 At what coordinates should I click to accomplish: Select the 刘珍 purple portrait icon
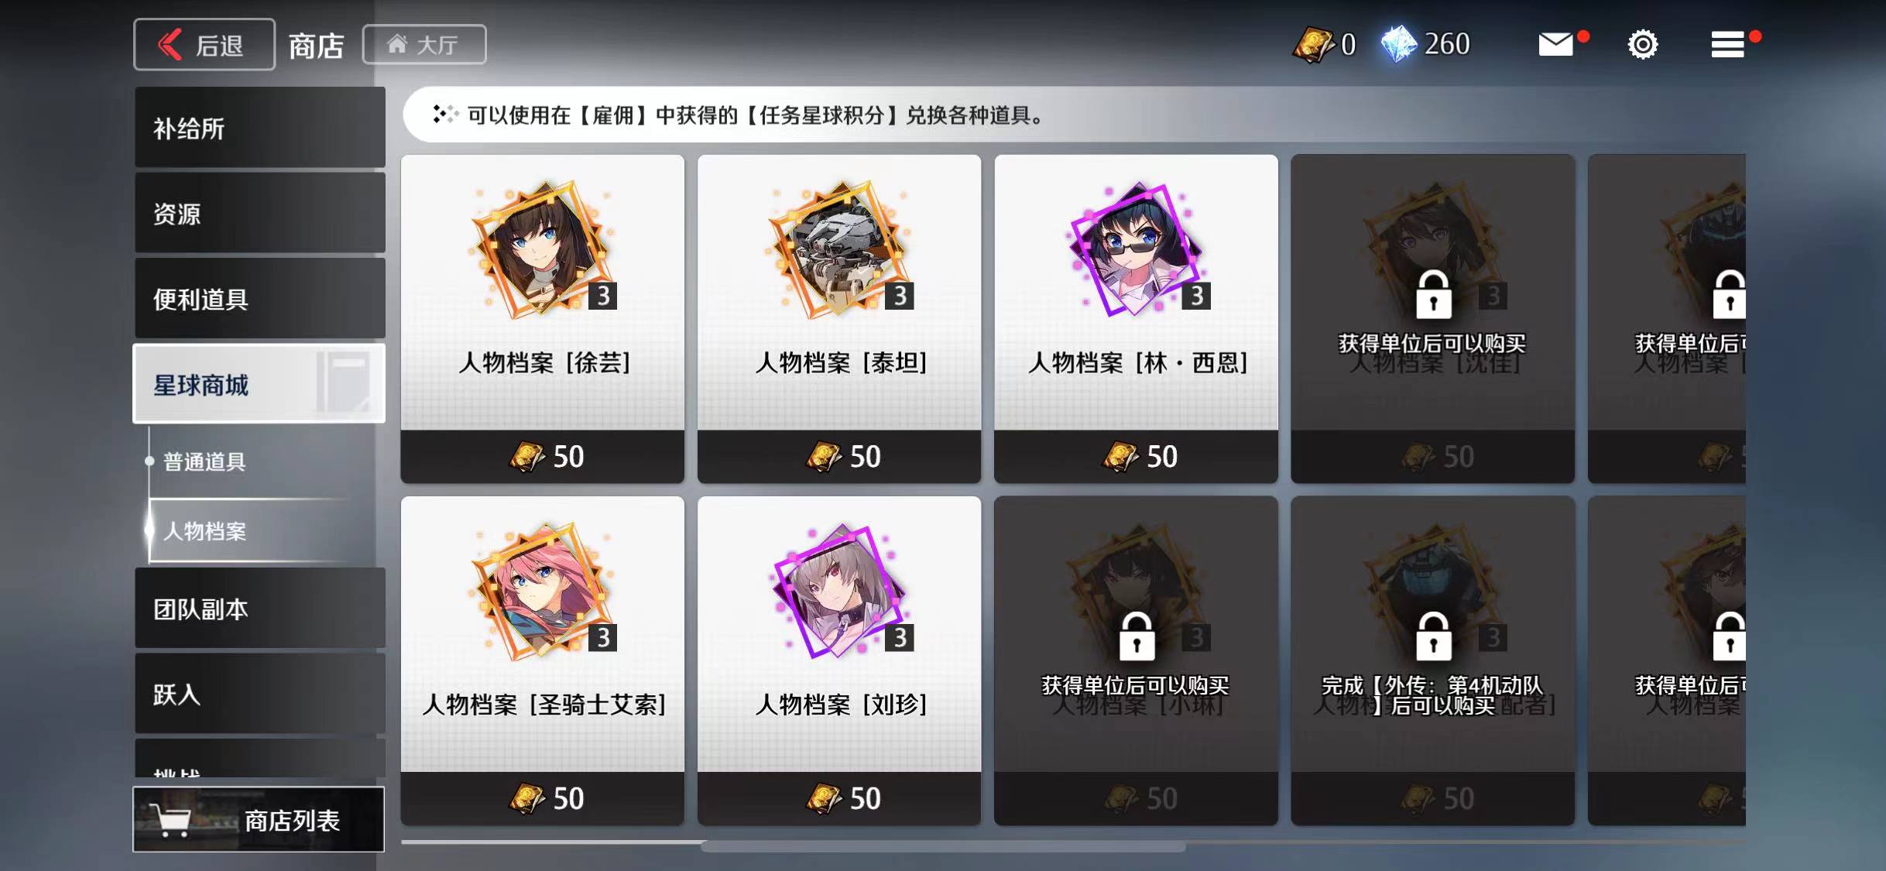(839, 592)
